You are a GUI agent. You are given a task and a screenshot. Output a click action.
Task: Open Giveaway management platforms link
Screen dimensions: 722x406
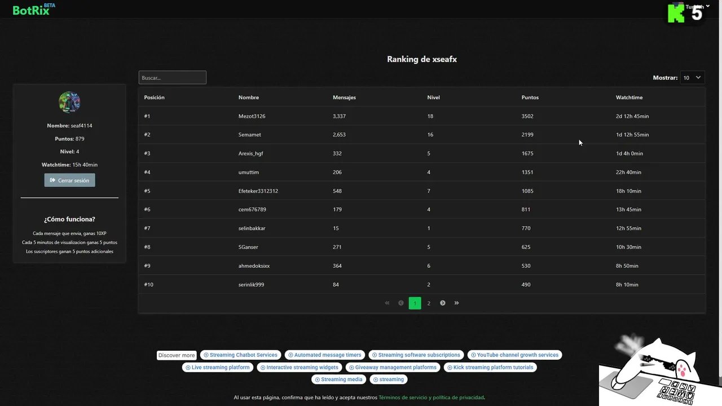[x=393, y=368]
